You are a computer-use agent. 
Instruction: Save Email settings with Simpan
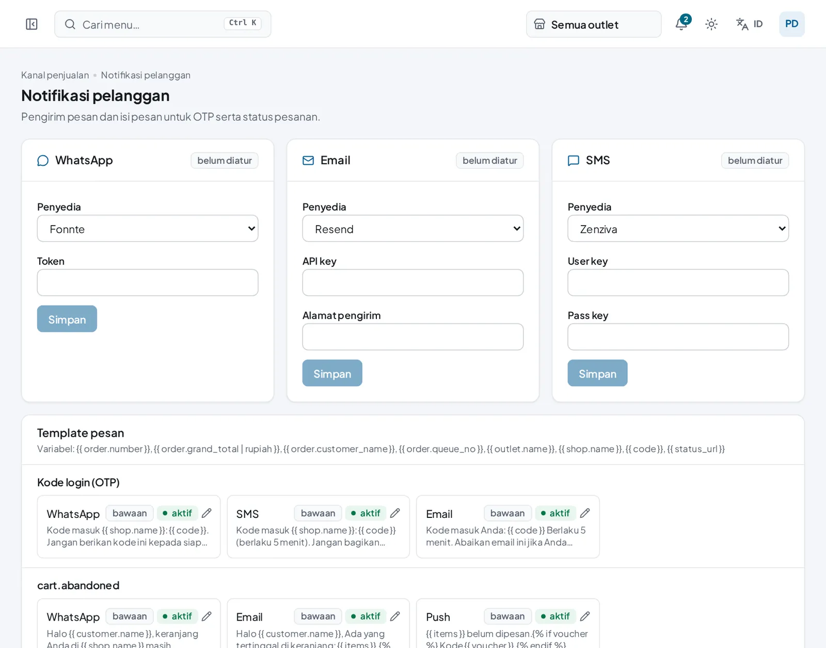click(x=332, y=373)
